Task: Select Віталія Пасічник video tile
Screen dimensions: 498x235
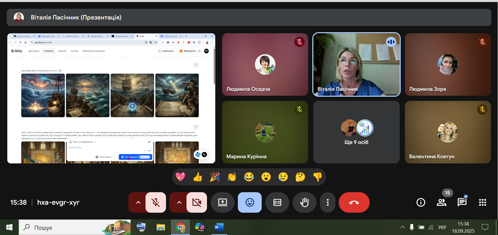Action: tap(356, 64)
